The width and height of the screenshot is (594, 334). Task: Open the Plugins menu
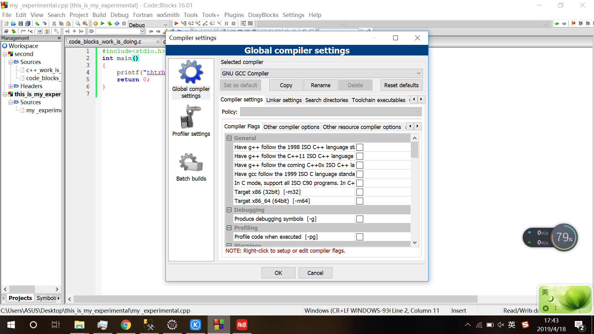coord(234,15)
